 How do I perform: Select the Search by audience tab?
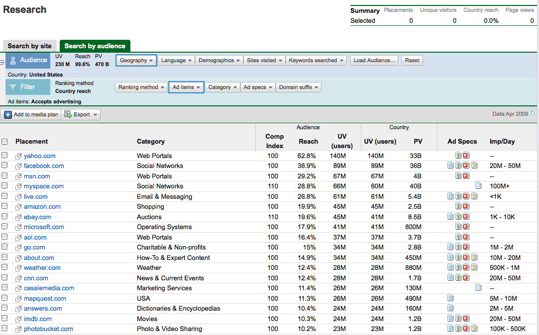(x=95, y=46)
